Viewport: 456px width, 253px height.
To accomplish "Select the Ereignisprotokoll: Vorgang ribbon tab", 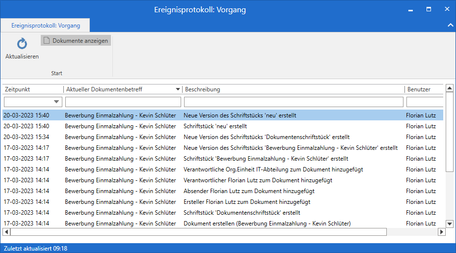I will coord(45,25).
